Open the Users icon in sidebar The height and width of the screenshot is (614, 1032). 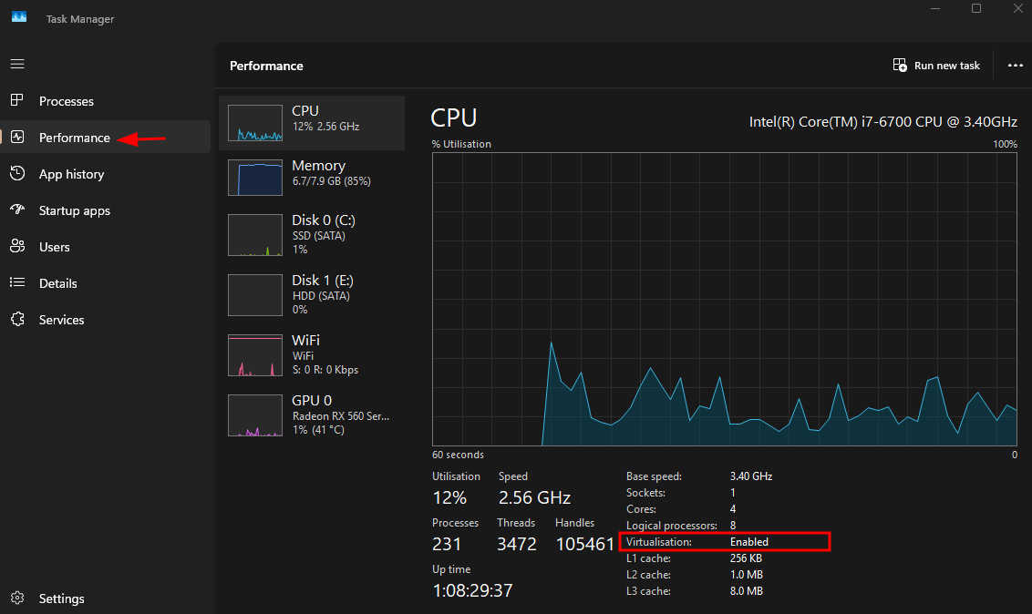17,246
